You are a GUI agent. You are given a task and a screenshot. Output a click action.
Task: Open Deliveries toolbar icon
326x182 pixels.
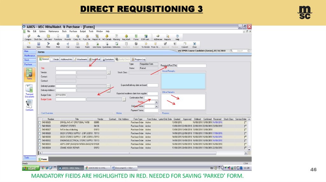117,45
